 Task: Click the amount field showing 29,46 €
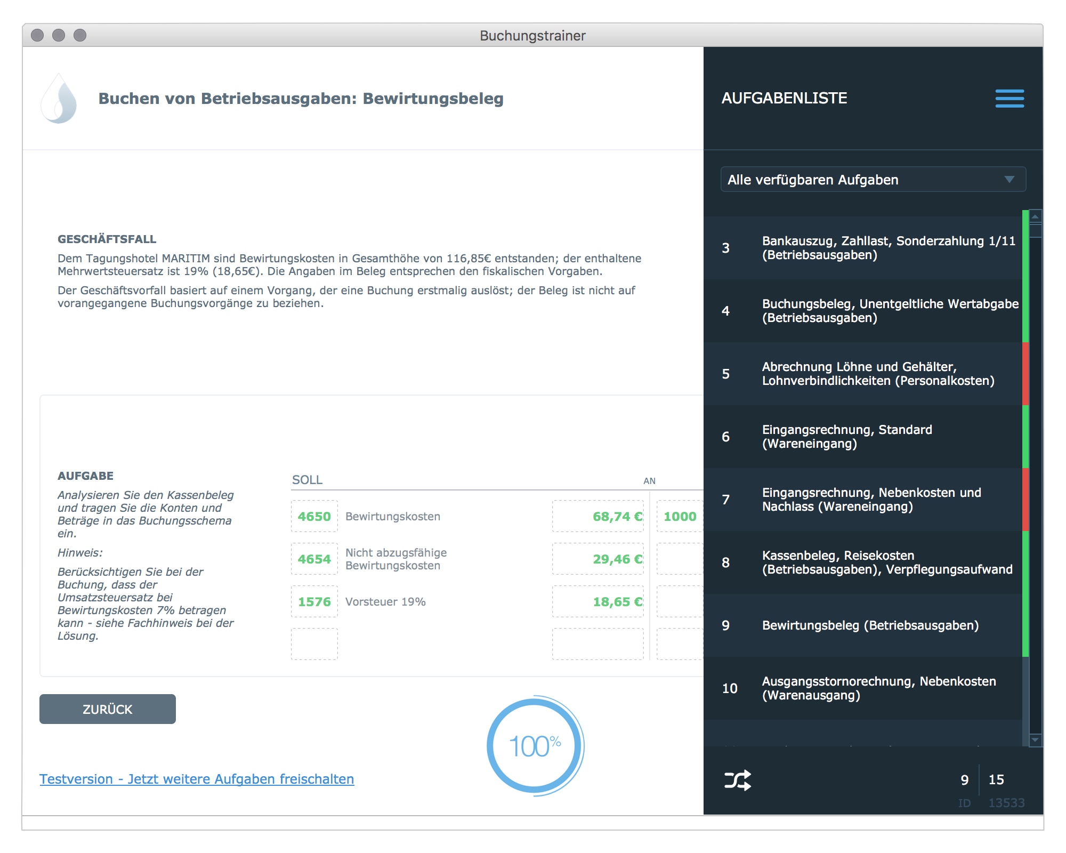point(598,559)
